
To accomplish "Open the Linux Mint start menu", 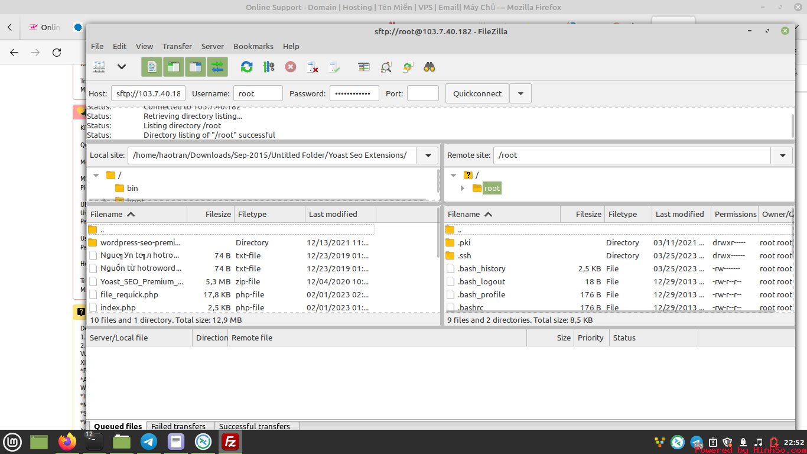I will tap(12, 442).
